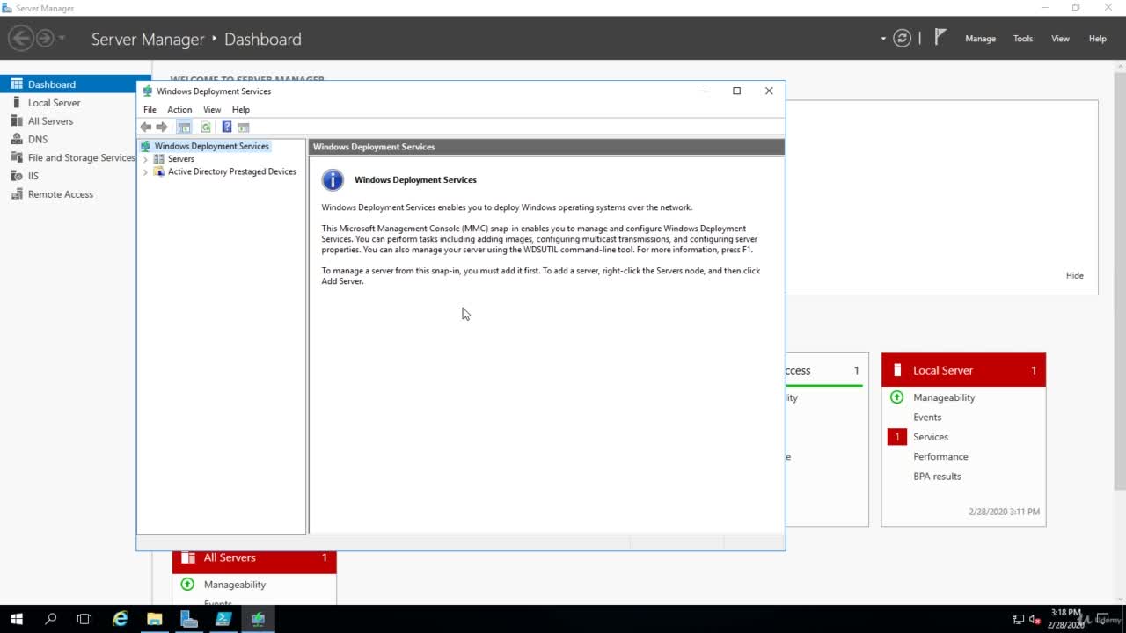1126x633 pixels.
Task: Click taskbar Search magnifier icon
Action: click(x=50, y=619)
